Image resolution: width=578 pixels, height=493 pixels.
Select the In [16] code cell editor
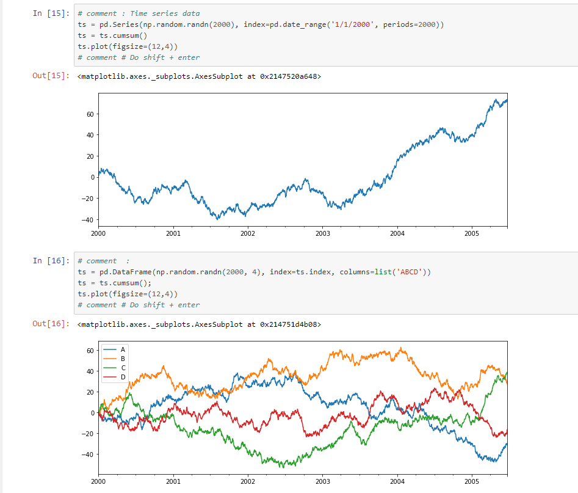click(x=326, y=283)
